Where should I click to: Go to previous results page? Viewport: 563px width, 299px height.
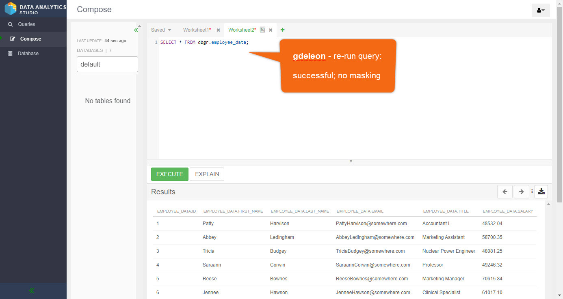click(x=505, y=192)
